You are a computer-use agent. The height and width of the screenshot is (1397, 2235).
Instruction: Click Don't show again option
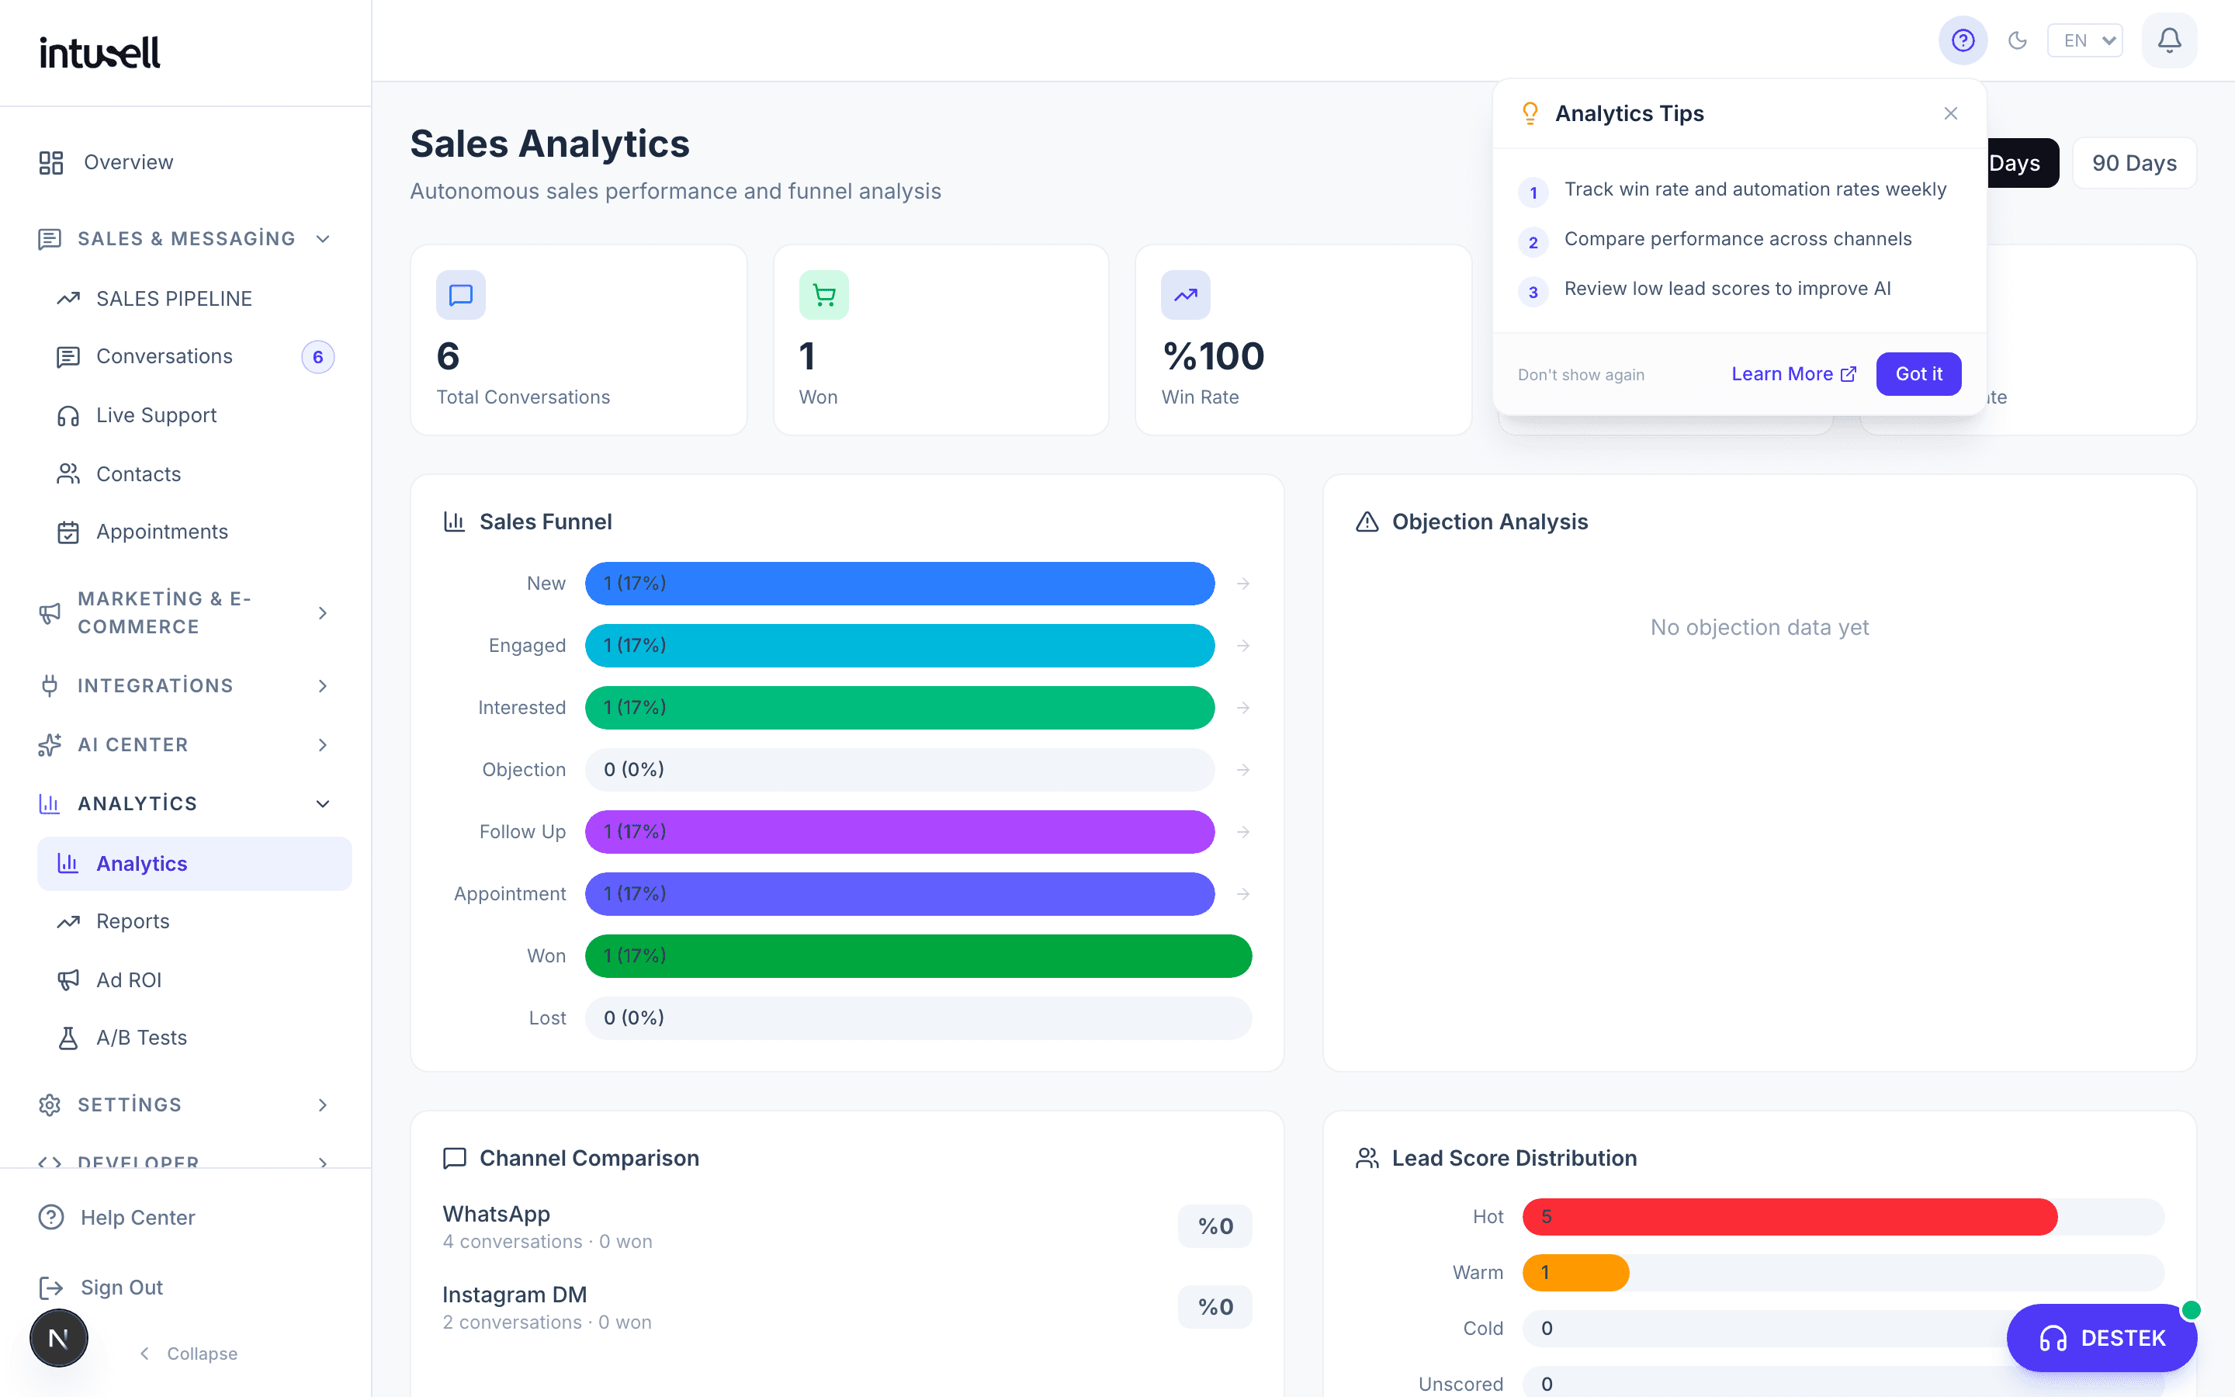pos(1580,374)
